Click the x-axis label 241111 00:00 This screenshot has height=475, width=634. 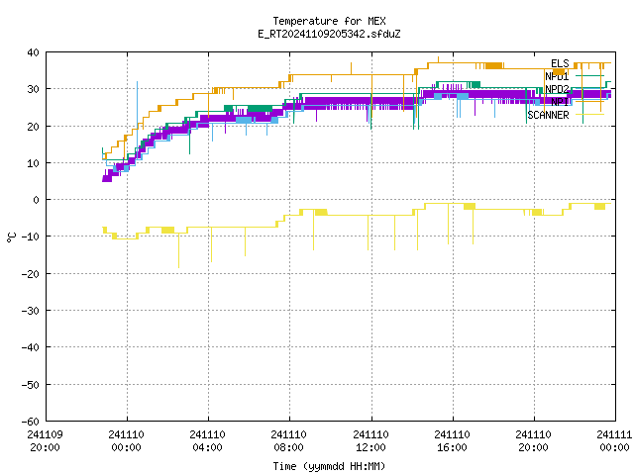coord(614,441)
